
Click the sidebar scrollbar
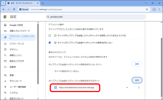tap(38, 54)
